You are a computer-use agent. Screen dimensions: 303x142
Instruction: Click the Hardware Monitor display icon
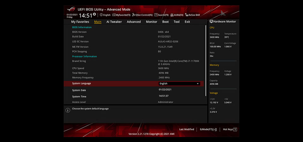(x=211, y=22)
